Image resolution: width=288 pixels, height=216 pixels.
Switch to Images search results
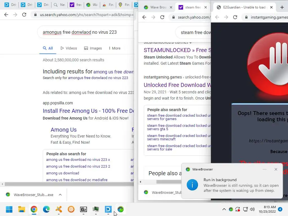[93, 48]
